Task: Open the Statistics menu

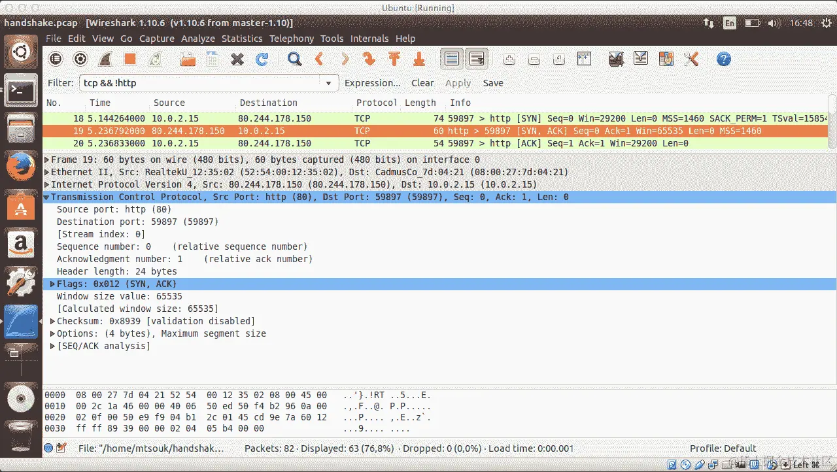Action: (242, 39)
